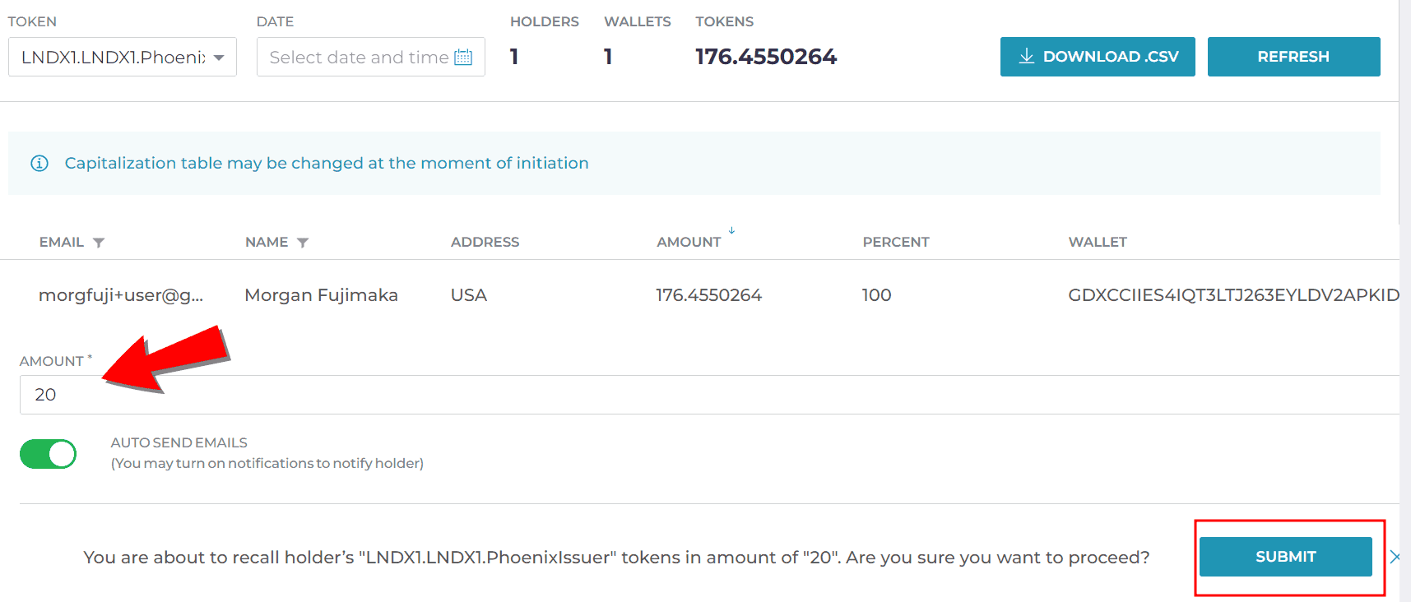This screenshot has height=602, width=1411.
Task: Refresh the capitalization table
Action: (1293, 57)
